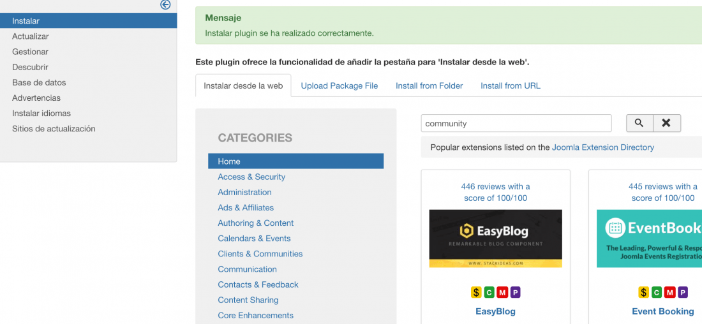Open Advertencias in the sidebar

pyautogui.click(x=36, y=98)
